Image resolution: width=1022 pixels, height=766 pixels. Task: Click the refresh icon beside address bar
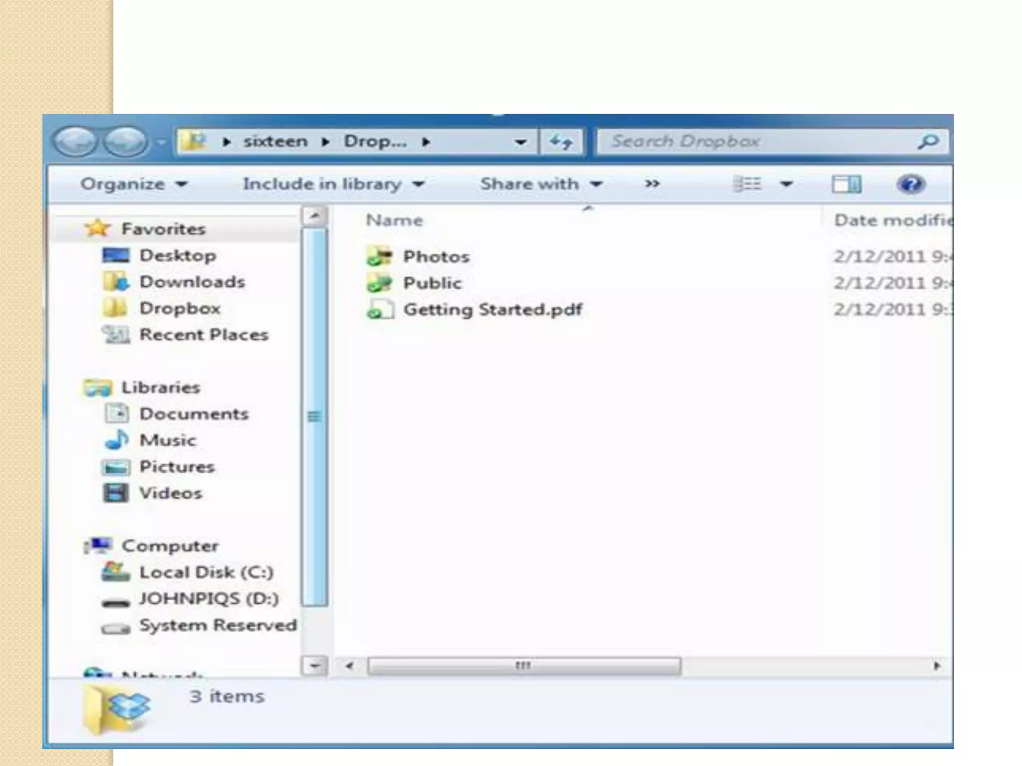(561, 142)
